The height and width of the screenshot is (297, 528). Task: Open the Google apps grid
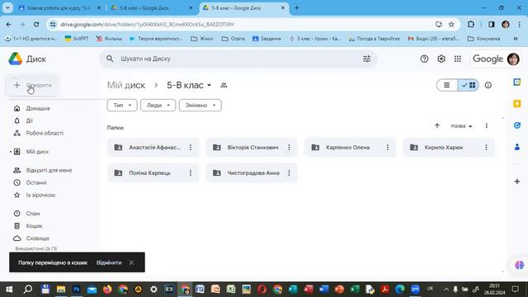click(x=458, y=59)
